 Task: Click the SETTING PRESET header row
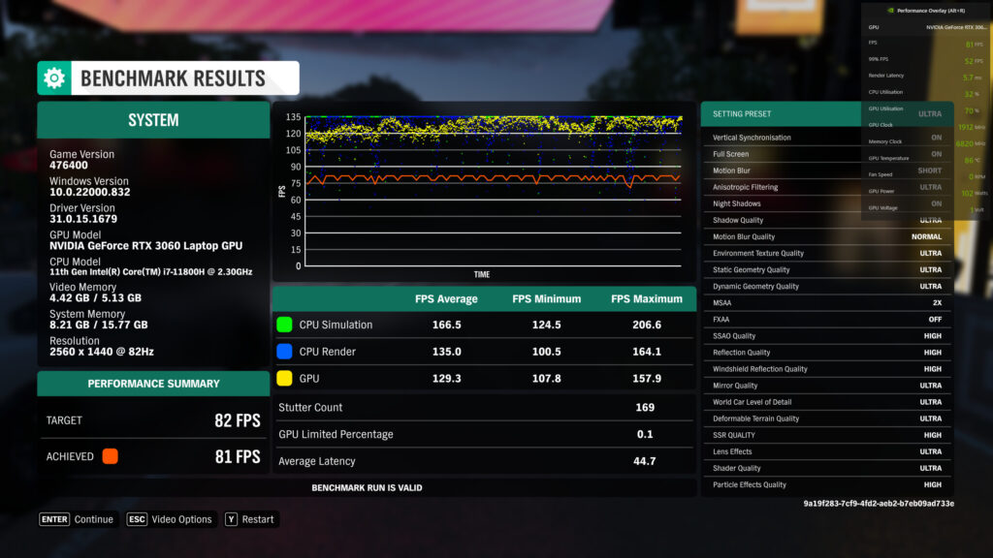pyautogui.click(x=827, y=114)
